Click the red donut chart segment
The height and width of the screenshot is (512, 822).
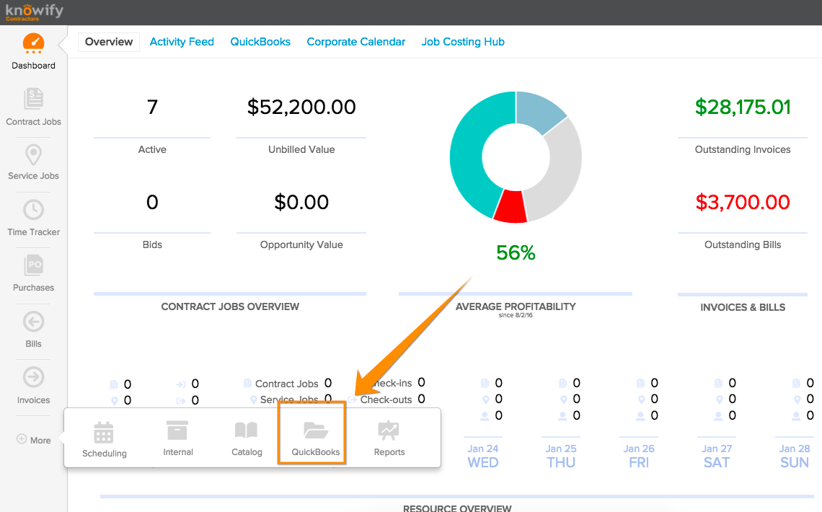click(511, 206)
